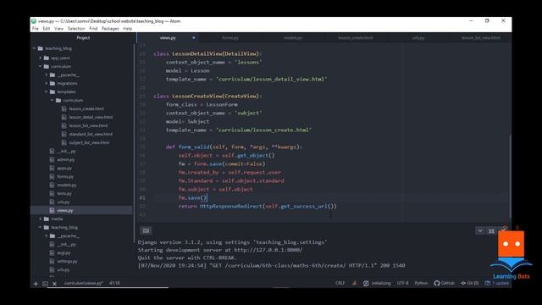Screen dimensions: 542x305
Task: Open lesson_list_view.html in the tree
Action: (88, 125)
